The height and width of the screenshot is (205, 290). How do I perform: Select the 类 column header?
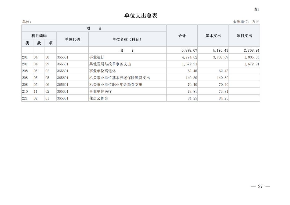tap(27, 43)
